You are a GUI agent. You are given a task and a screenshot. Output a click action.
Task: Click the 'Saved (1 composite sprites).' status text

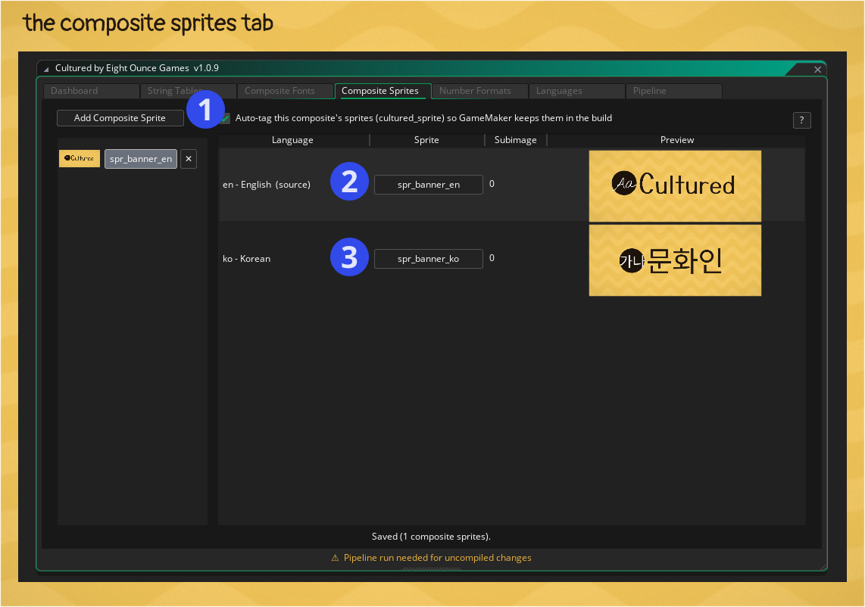[x=432, y=537]
